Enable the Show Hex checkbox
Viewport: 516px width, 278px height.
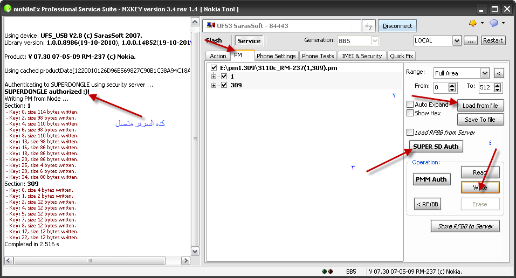pyautogui.click(x=410, y=113)
